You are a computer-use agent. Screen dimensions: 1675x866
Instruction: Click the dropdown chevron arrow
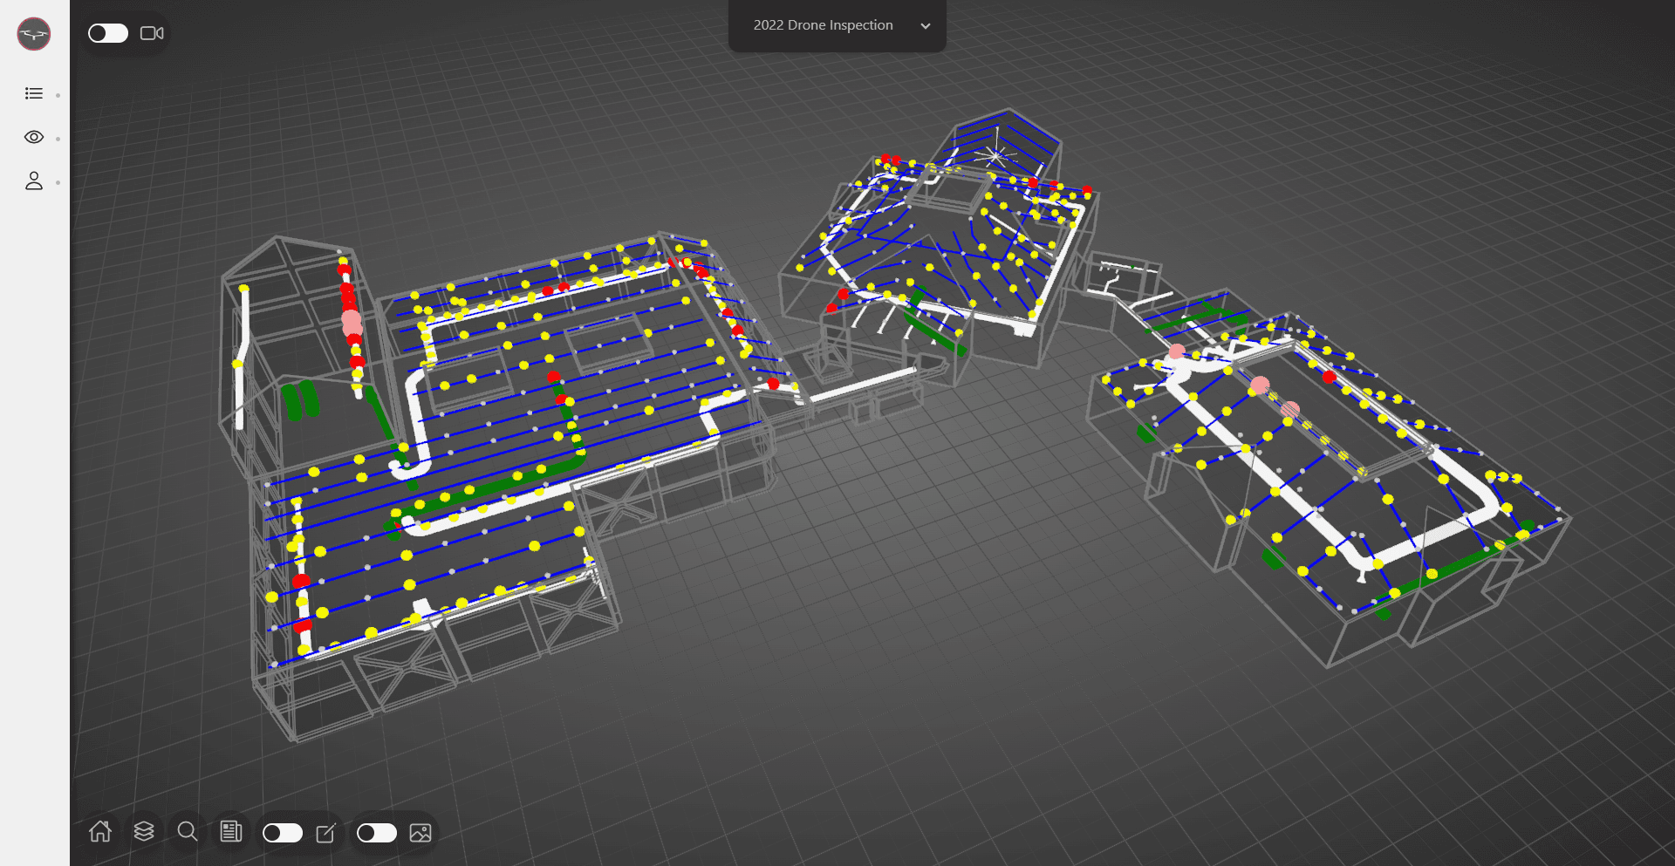(926, 26)
